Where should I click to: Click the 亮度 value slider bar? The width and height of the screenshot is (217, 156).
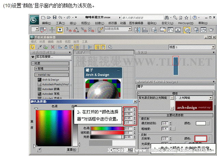(x=107, y=137)
